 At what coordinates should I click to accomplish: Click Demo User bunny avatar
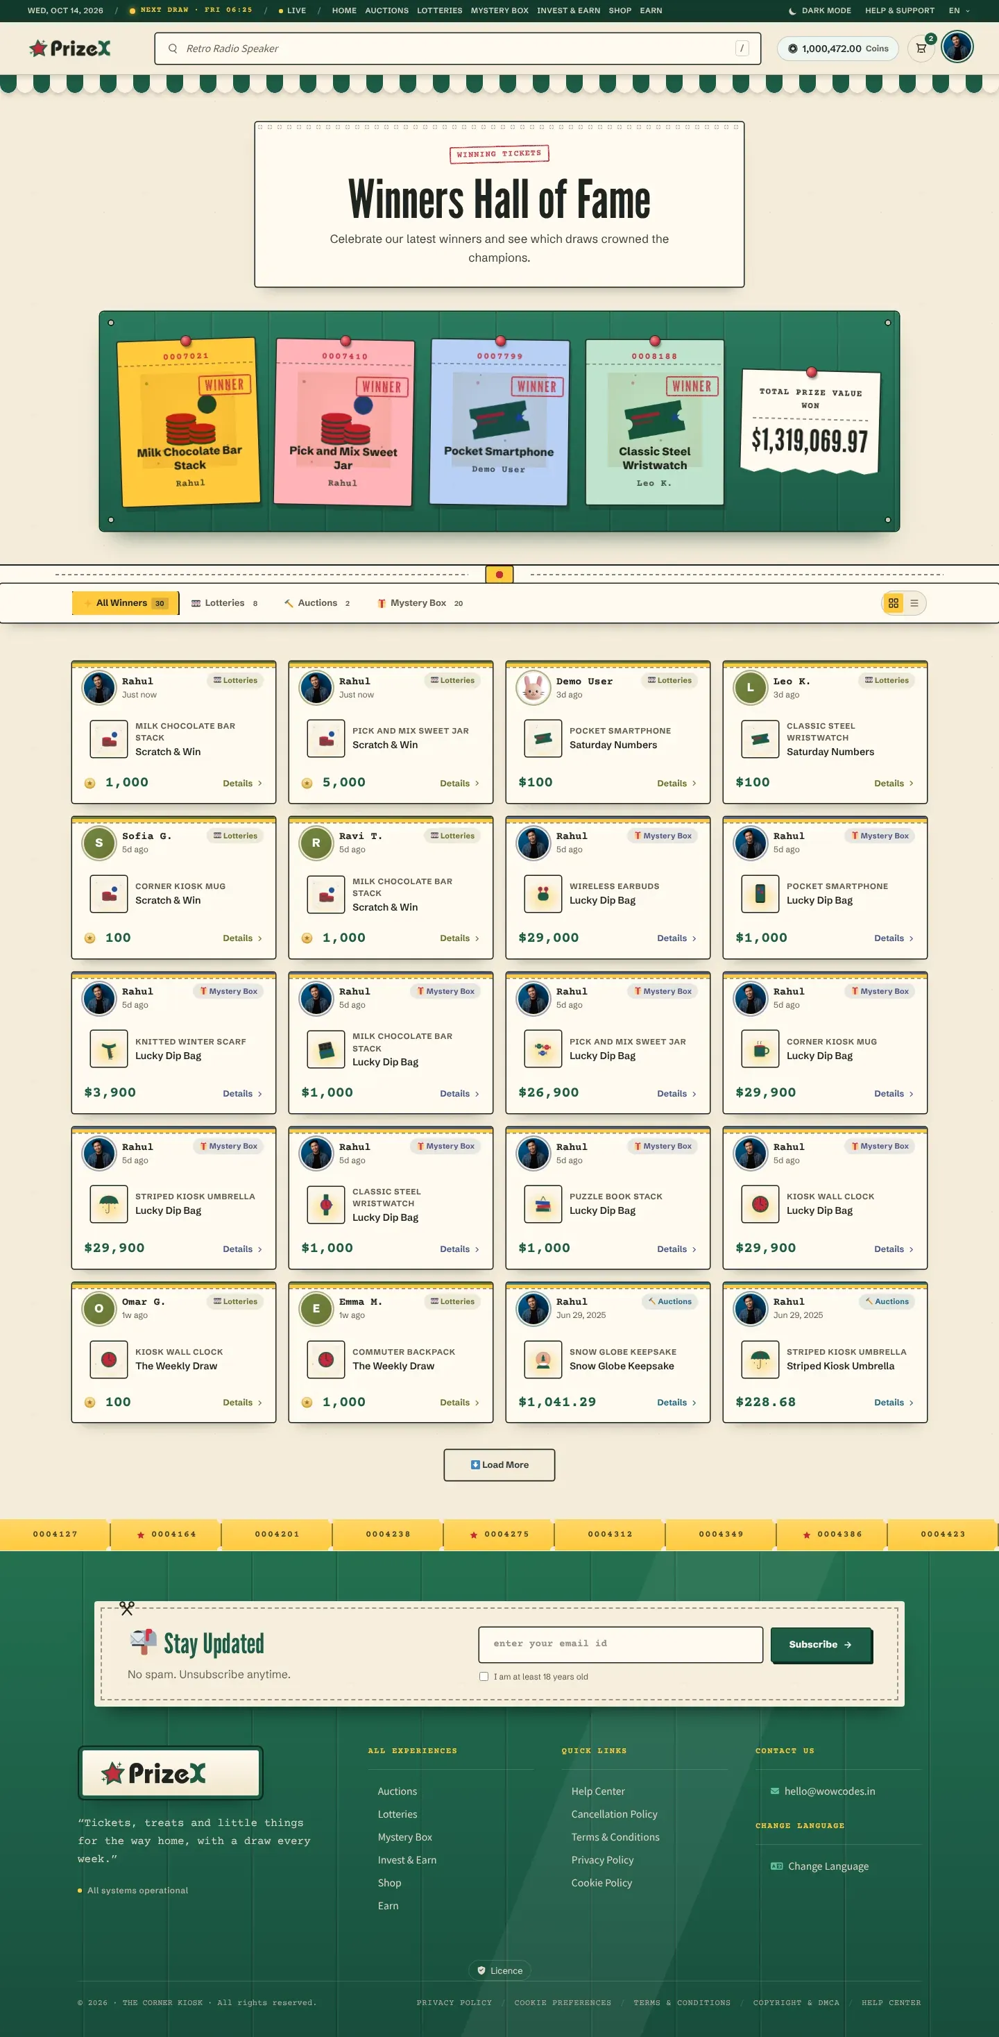(x=533, y=687)
